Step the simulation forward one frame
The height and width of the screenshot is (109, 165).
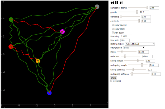point(121,3)
